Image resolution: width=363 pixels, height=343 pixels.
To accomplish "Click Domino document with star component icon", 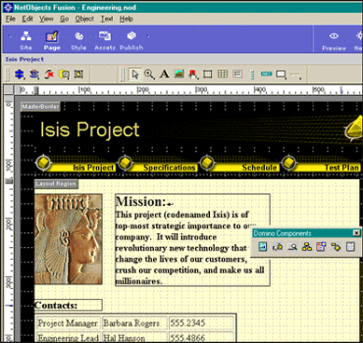I will point(321,247).
